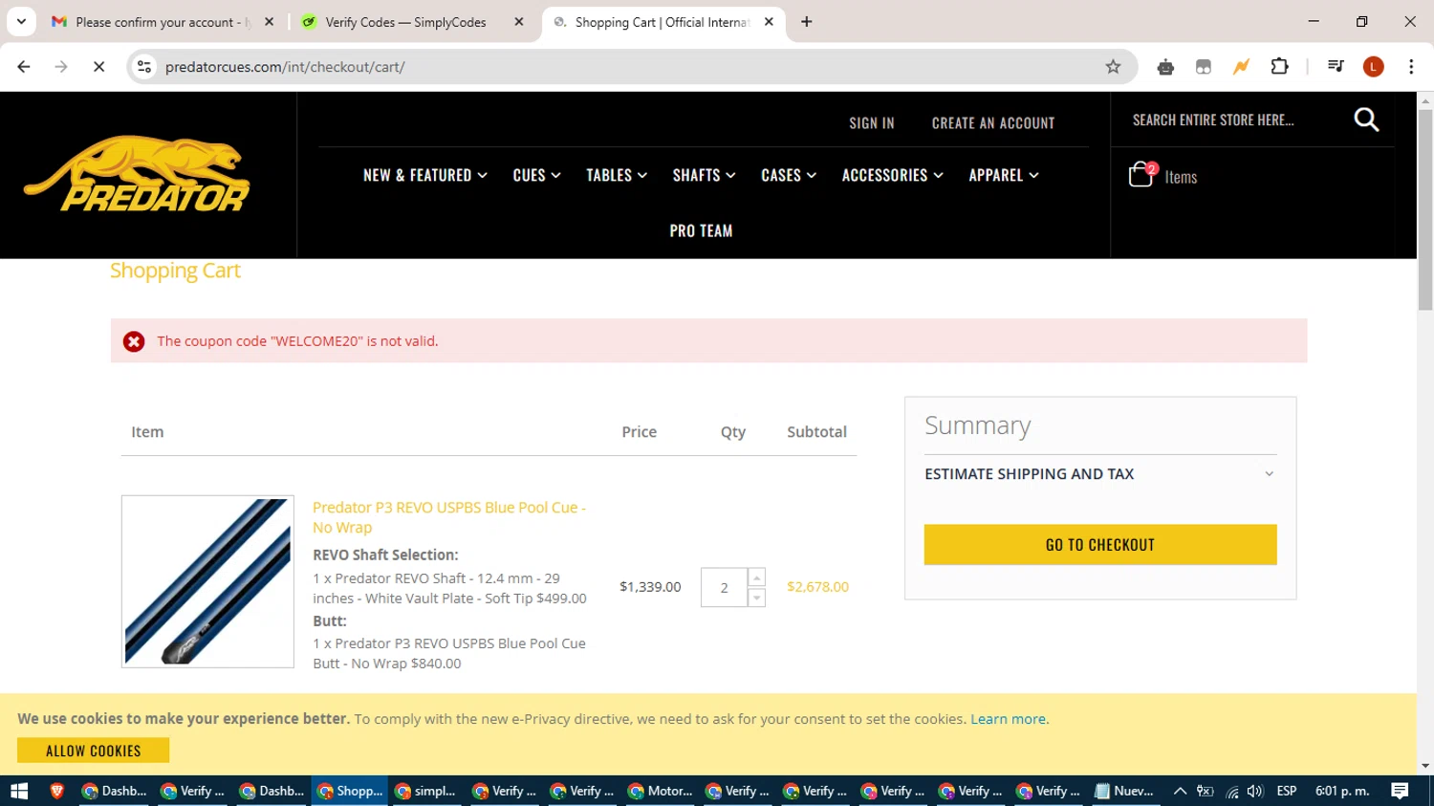Close the Gmail confirm account tab

(270, 22)
